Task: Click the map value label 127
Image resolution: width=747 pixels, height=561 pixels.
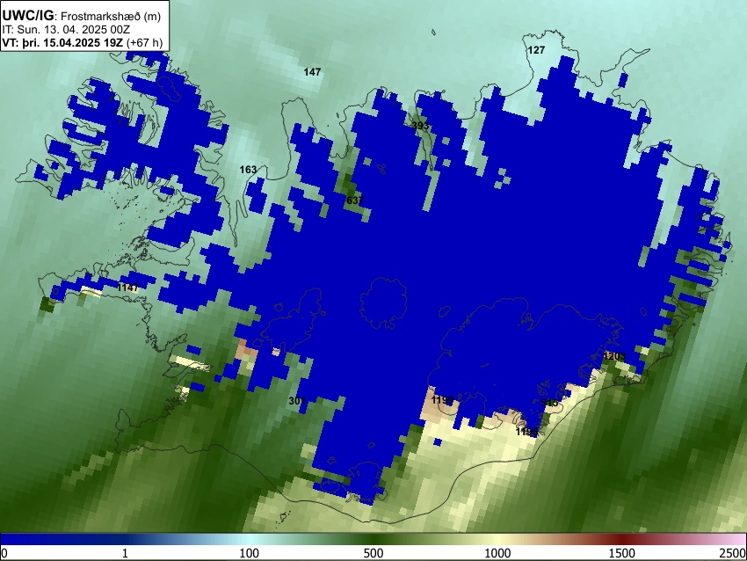Action: (536, 50)
